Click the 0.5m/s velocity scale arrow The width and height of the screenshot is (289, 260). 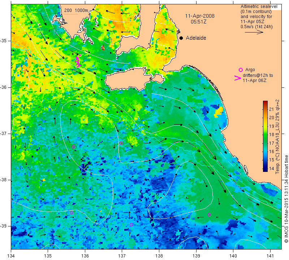254,32
